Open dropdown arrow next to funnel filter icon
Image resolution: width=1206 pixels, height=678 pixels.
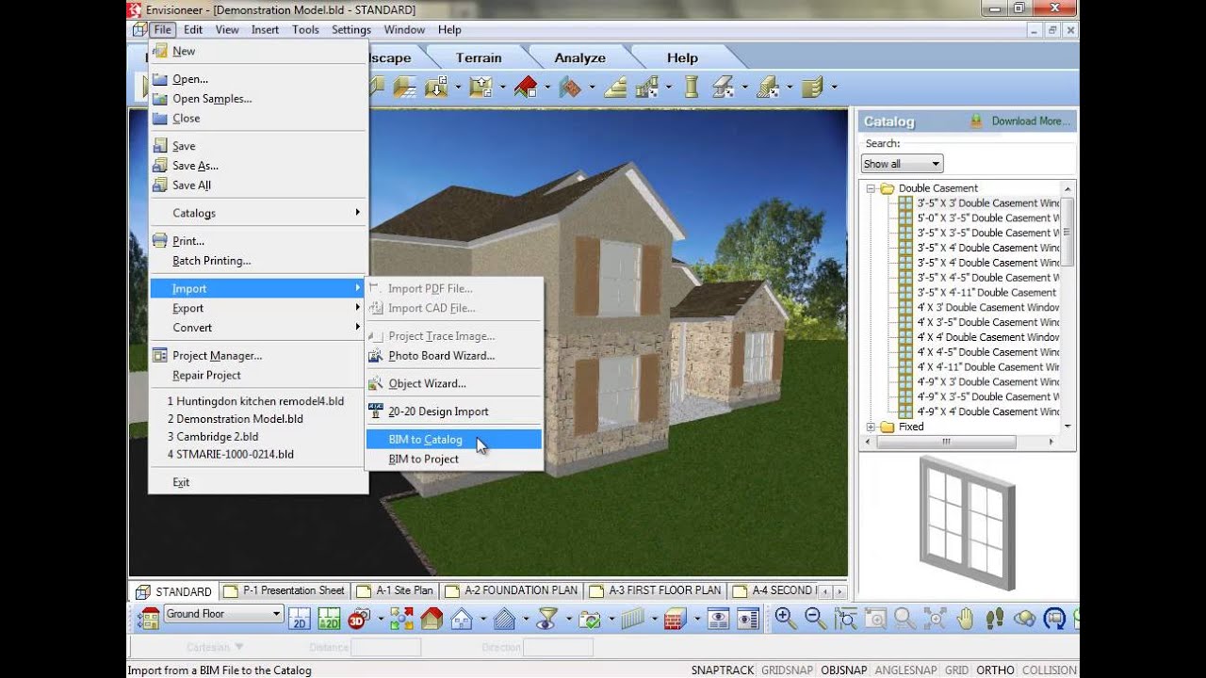(568, 619)
